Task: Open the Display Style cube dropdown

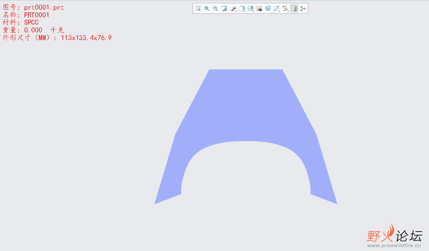Action: pos(242,9)
